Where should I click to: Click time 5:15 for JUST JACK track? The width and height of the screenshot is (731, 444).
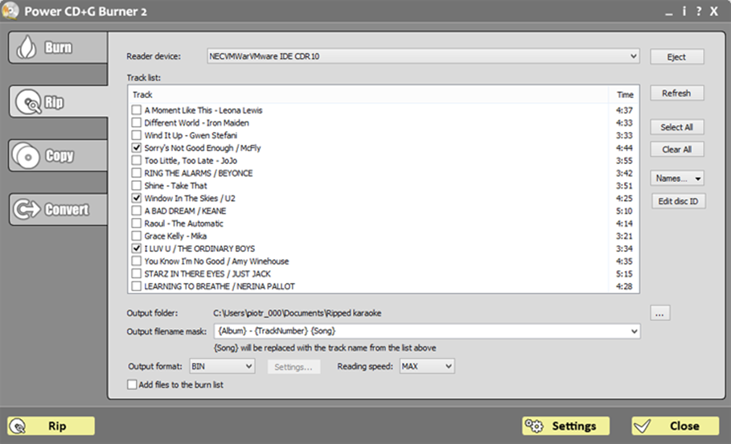click(x=624, y=273)
